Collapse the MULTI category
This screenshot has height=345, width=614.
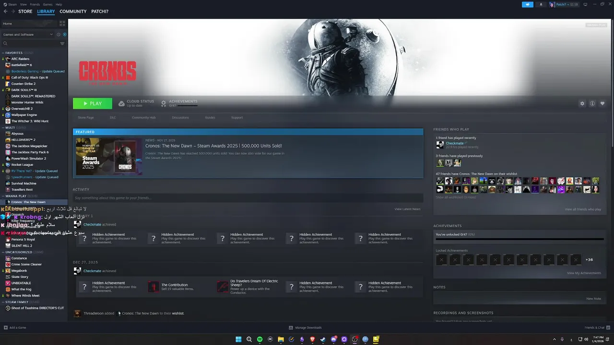coord(10,127)
